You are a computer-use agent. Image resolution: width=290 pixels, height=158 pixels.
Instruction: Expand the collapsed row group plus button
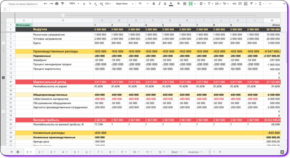pyautogui.click(x=3, y=78)
